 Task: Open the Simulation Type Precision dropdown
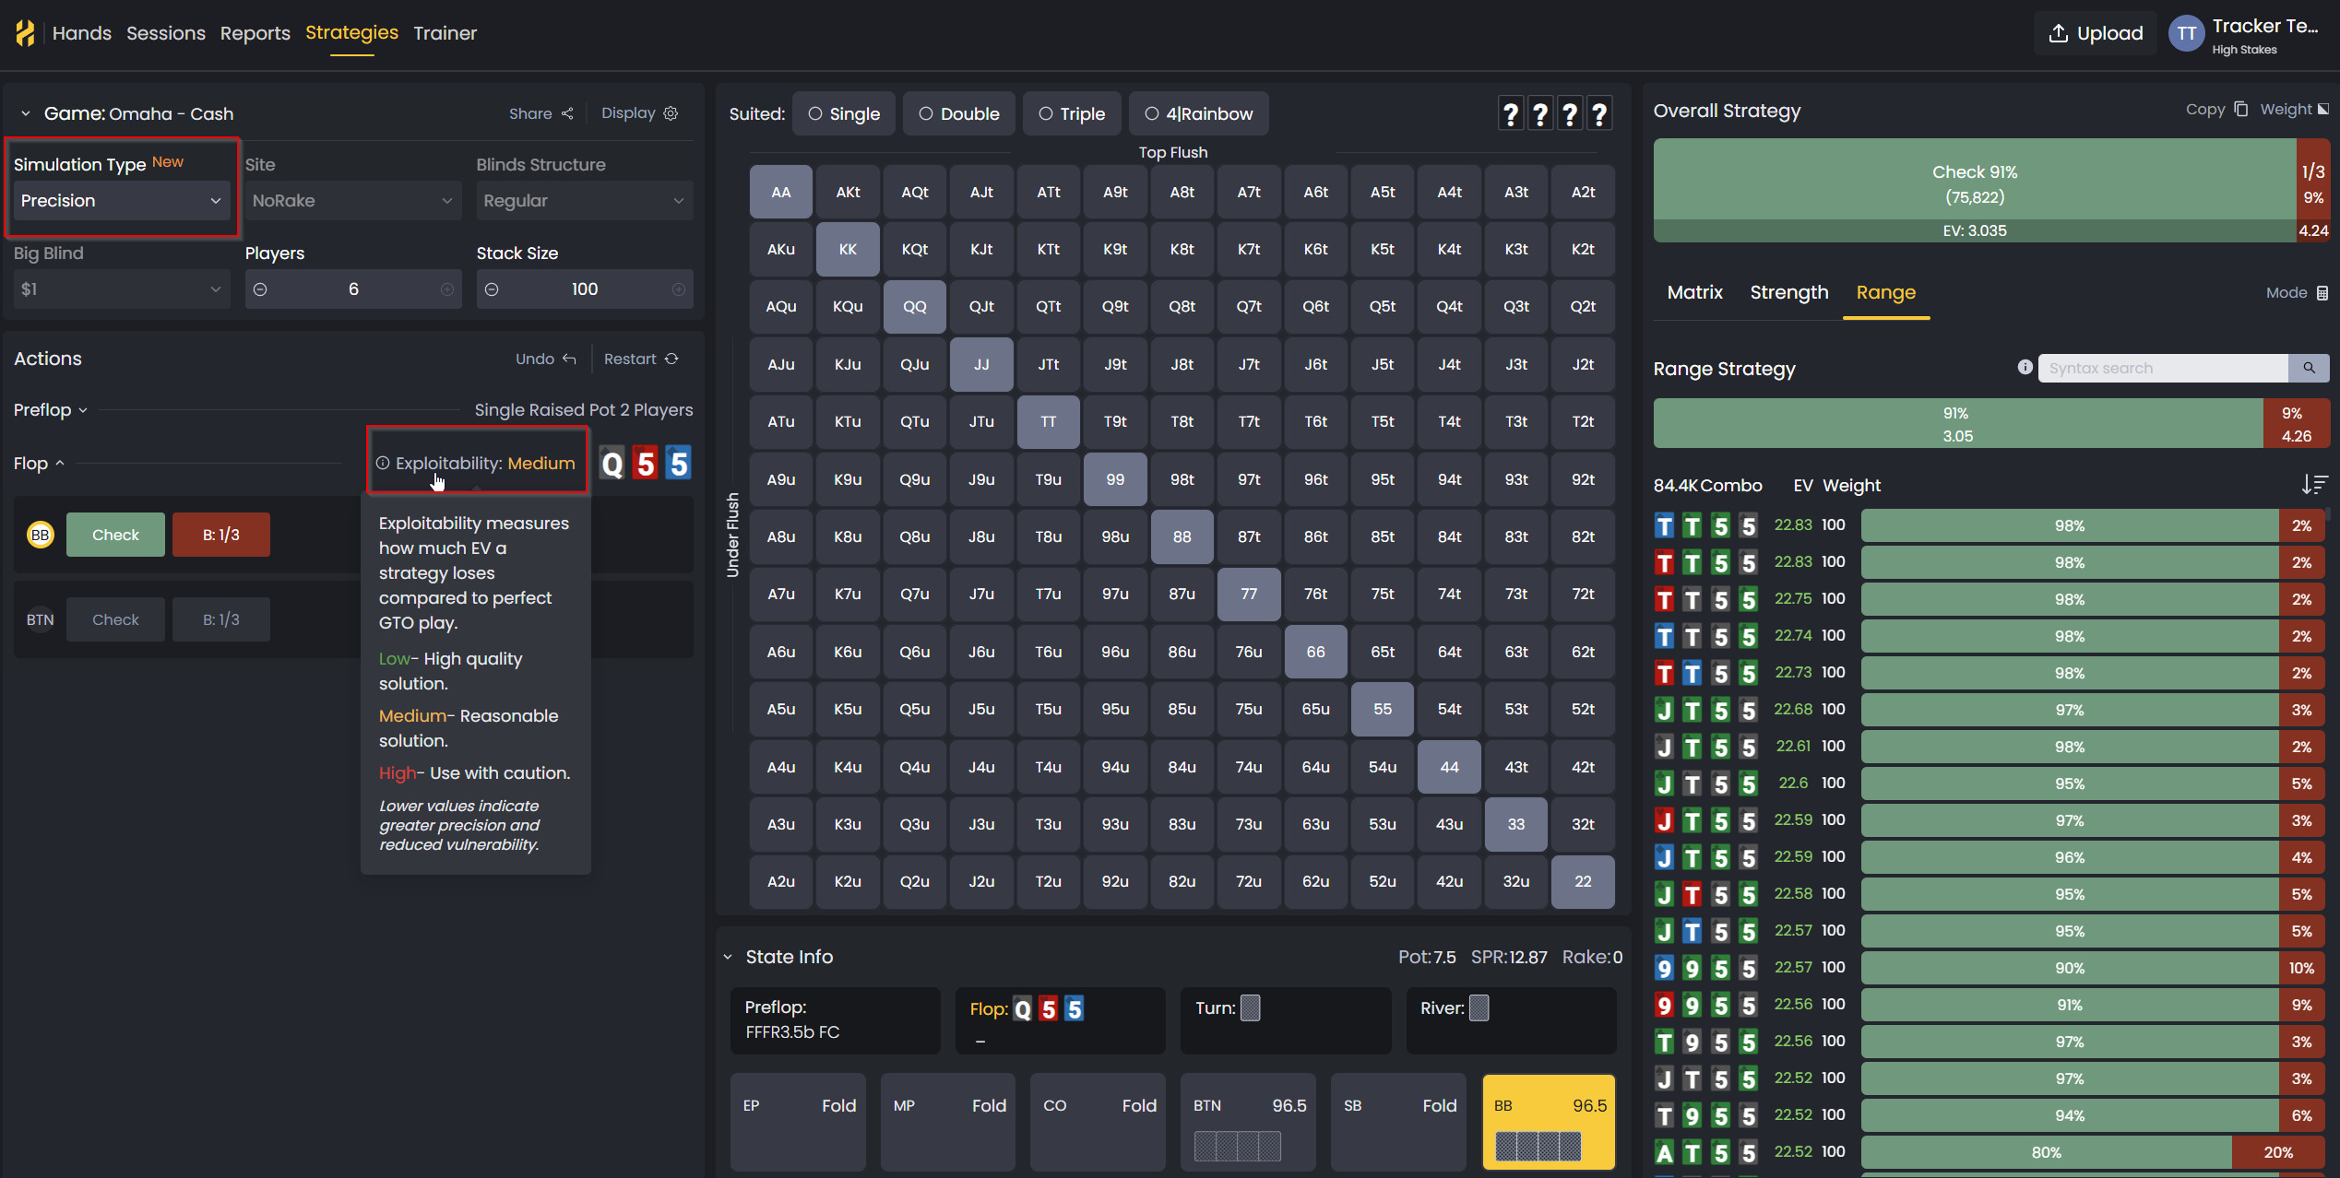(x=121, y=200)
